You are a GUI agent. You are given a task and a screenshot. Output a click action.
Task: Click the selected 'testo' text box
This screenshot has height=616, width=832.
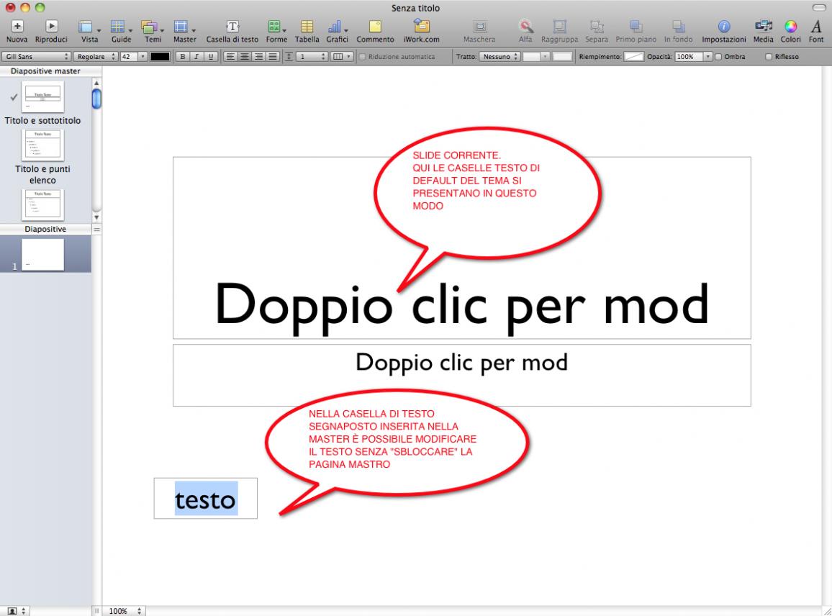coord(205,498)
